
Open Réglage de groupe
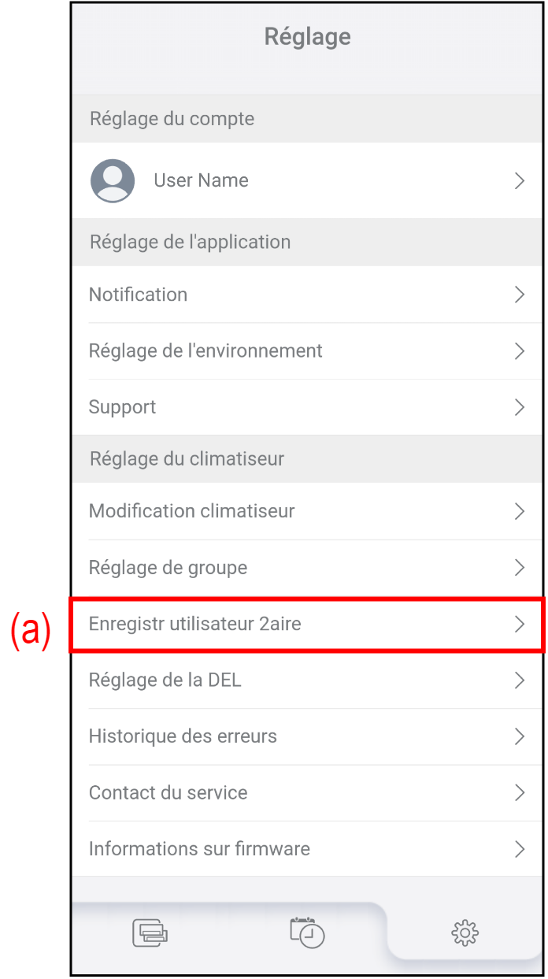point(168,568)
